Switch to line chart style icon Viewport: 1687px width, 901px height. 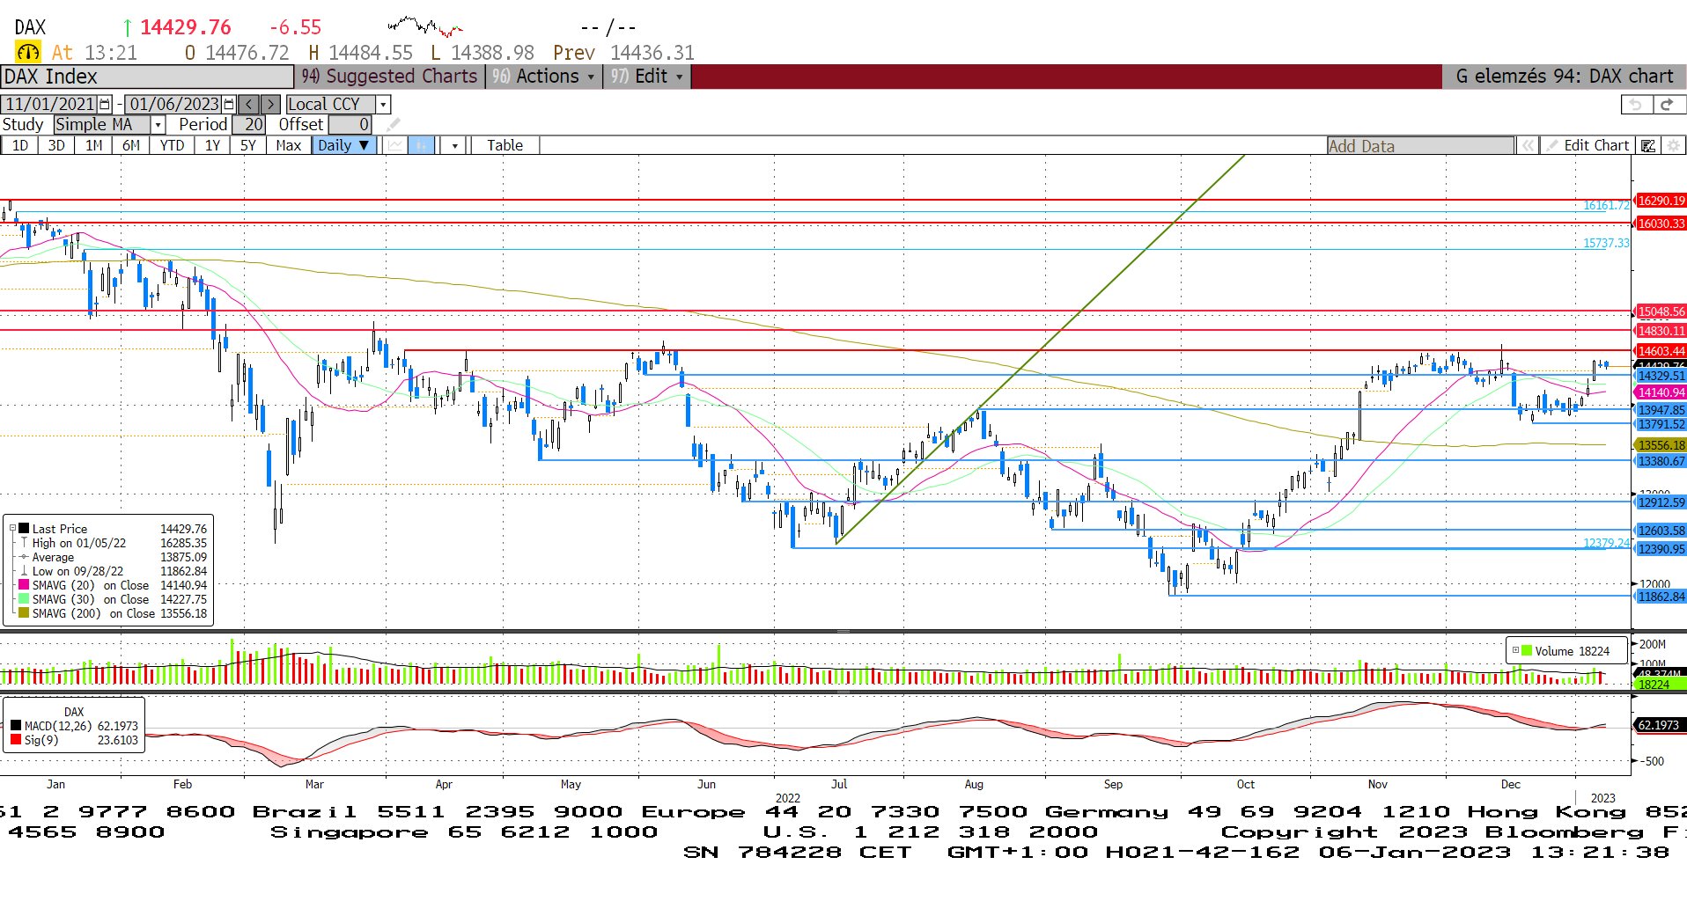(x=395, y=145)
